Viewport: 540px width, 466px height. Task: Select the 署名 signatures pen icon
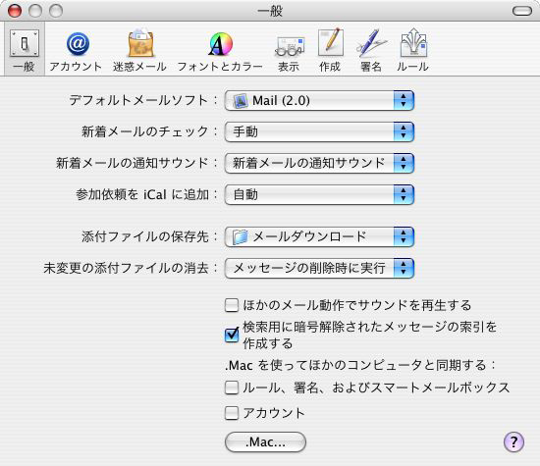pyautogui.click(x=371, y=51)
